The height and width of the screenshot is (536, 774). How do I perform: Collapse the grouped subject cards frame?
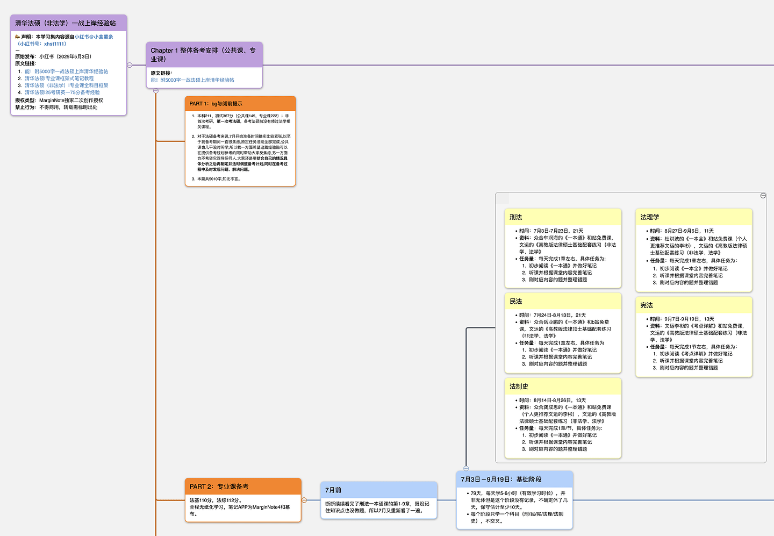point(763,196)
